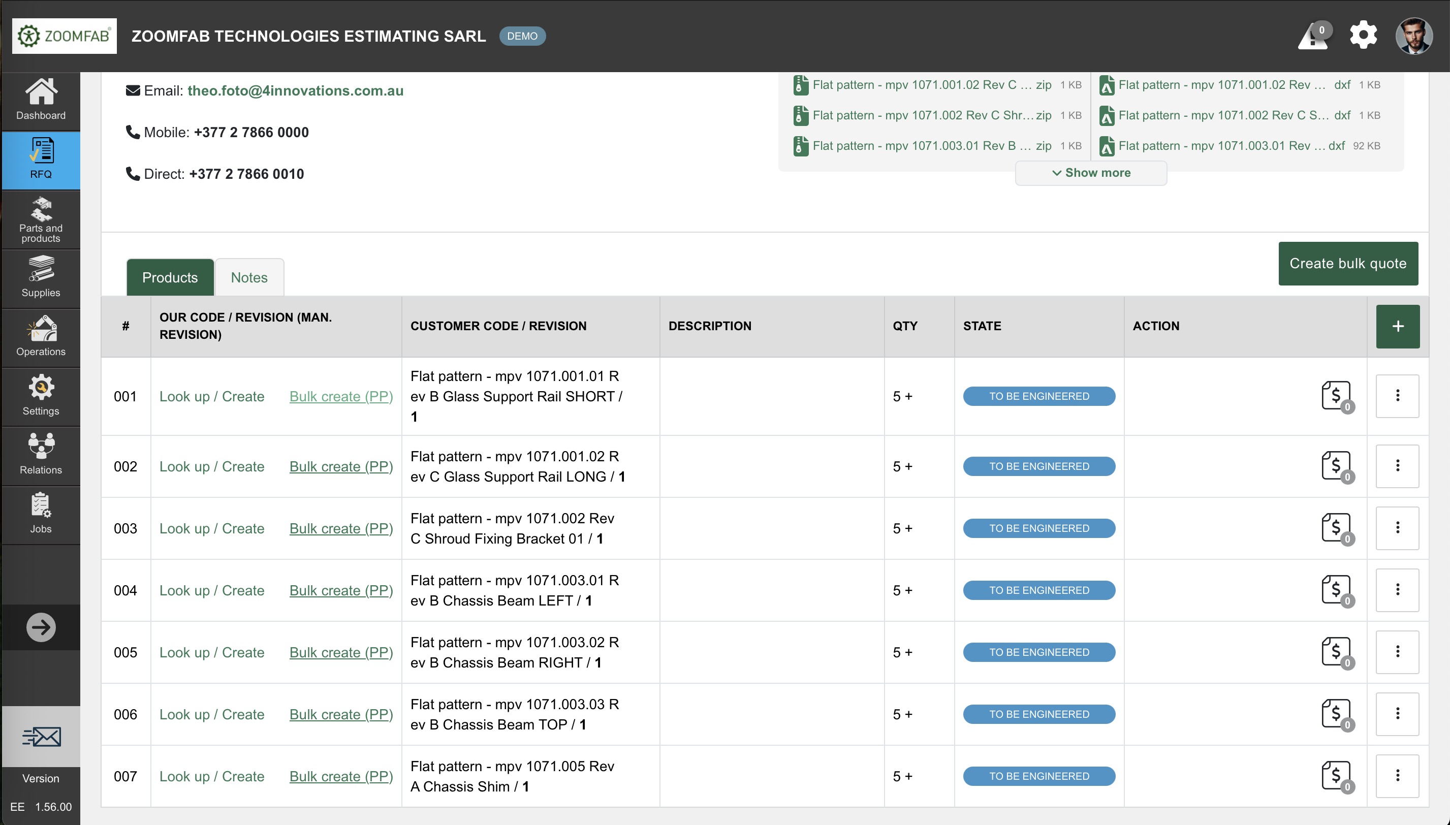Add a product with the plus button

click(x=1397, y=326)
